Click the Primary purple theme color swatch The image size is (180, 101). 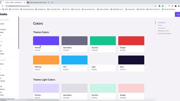pyautogui.click(x=46, y=41)
